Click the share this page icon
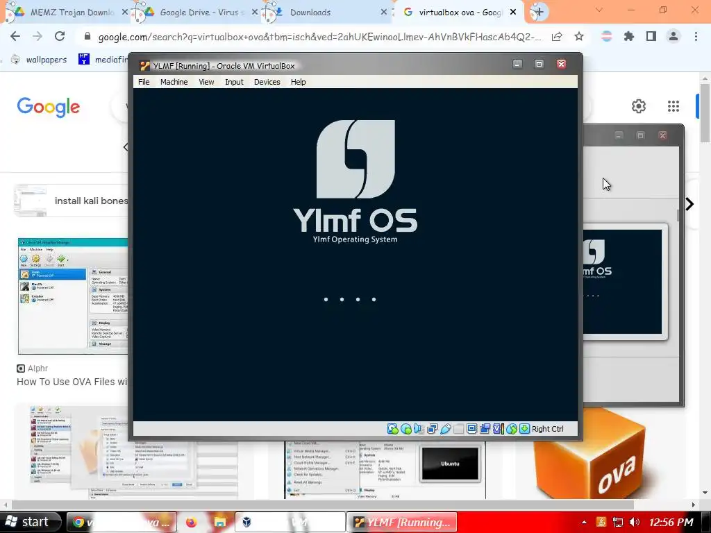Screen dimensions: 711x533 [x=557, y=36]
